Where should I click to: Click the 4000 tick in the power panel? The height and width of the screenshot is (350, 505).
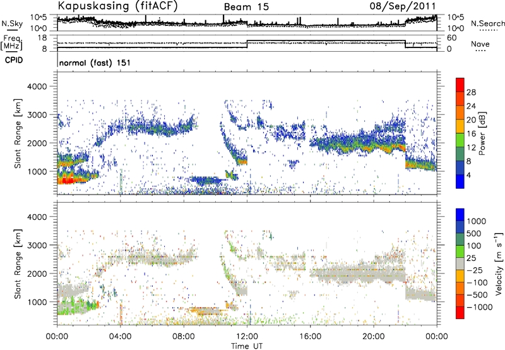pos(37,87)
